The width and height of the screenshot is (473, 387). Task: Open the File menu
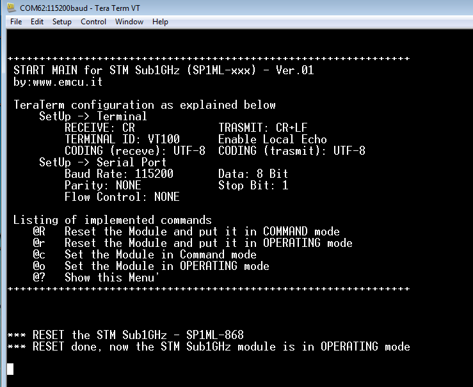16,22
